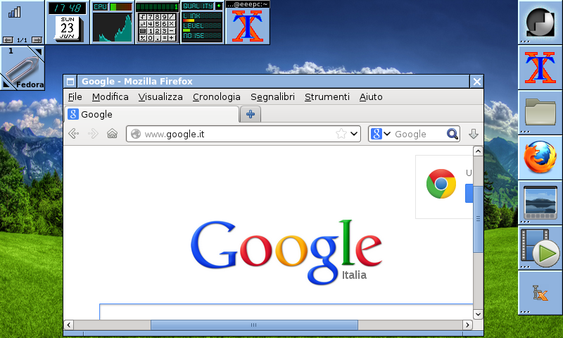Click the Chrome logo promo
The height and width of the screenshot is (338, 563).
pyautogui.click(x=441, y=184)
